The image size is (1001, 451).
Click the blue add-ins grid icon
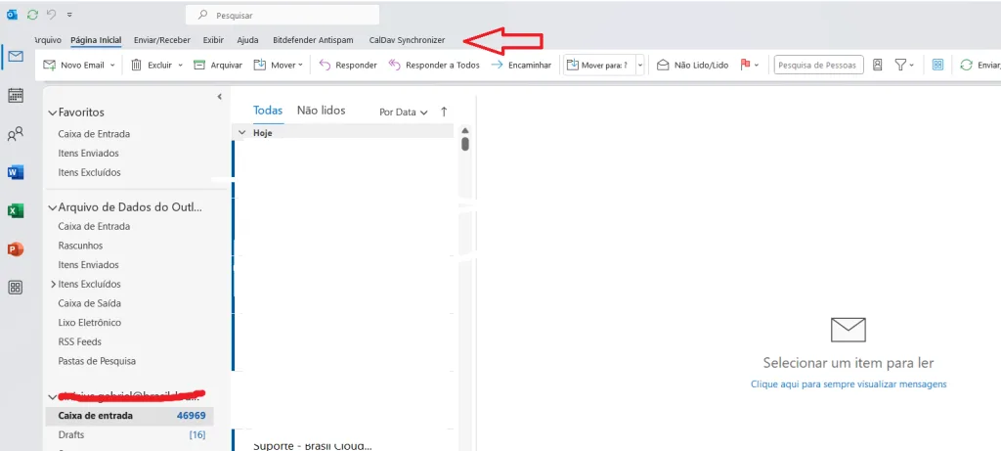coord(937,65)
